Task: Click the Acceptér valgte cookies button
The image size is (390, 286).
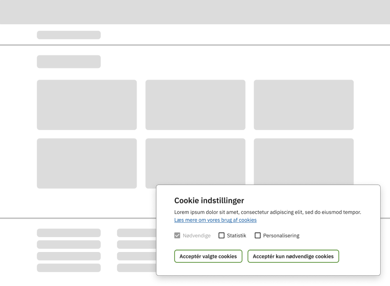Action: (208, 256)
